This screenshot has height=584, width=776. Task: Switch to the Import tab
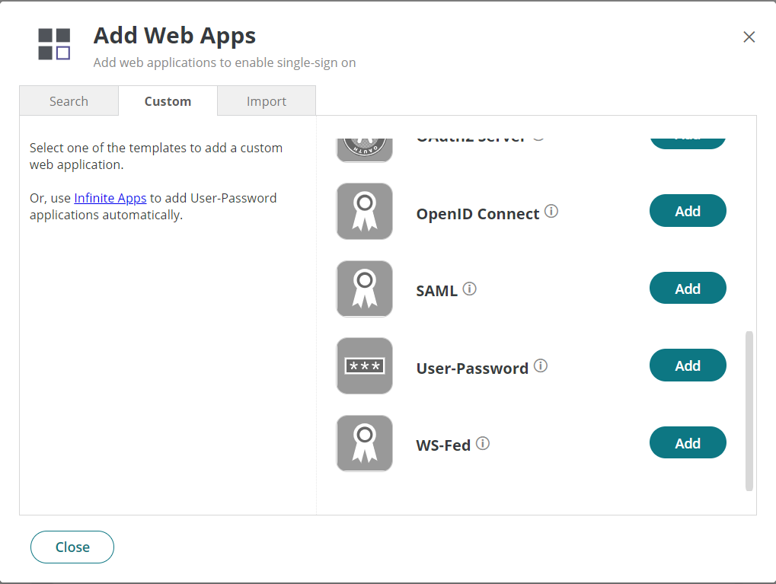(x=266, y=101)
